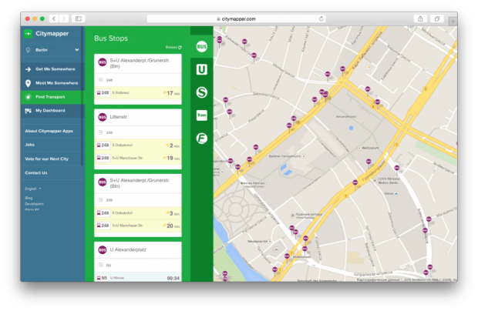Viewport: 478px width, 311px height.
Task: Open the About Citymapper Apps link
Action: coord(51,131)
